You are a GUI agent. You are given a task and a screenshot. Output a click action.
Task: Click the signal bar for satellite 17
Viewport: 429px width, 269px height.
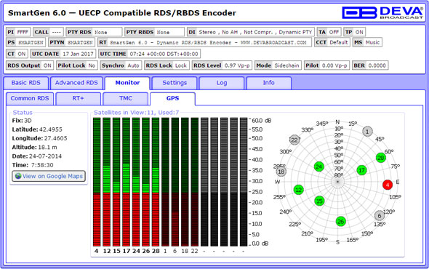(x=126, y=182)
